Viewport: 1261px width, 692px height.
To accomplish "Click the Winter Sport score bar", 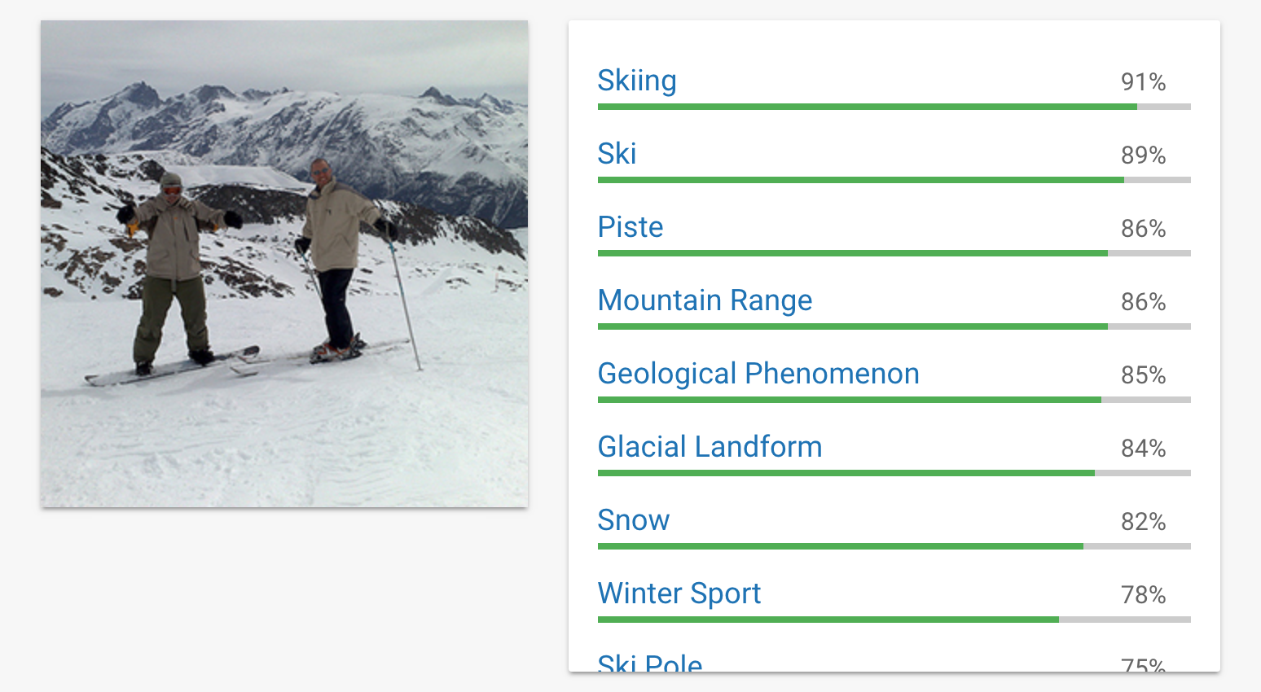I will tap(894, 620).
